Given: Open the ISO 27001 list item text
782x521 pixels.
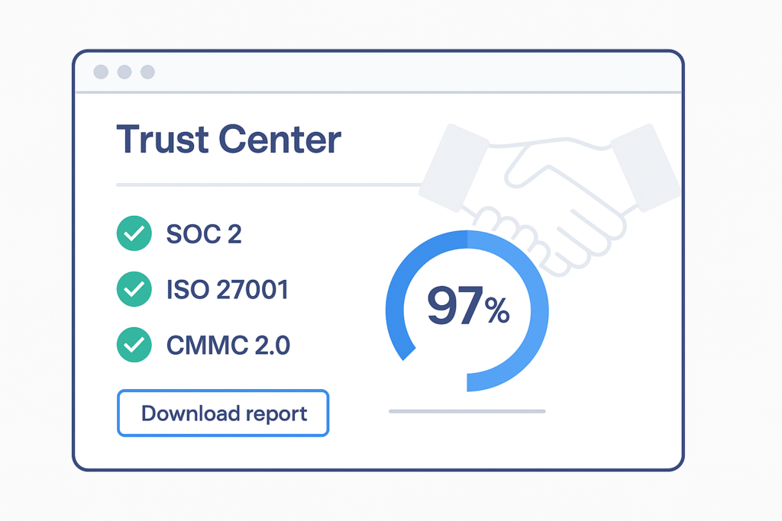Looking at the screenshot, I should [x=227, y=290].
